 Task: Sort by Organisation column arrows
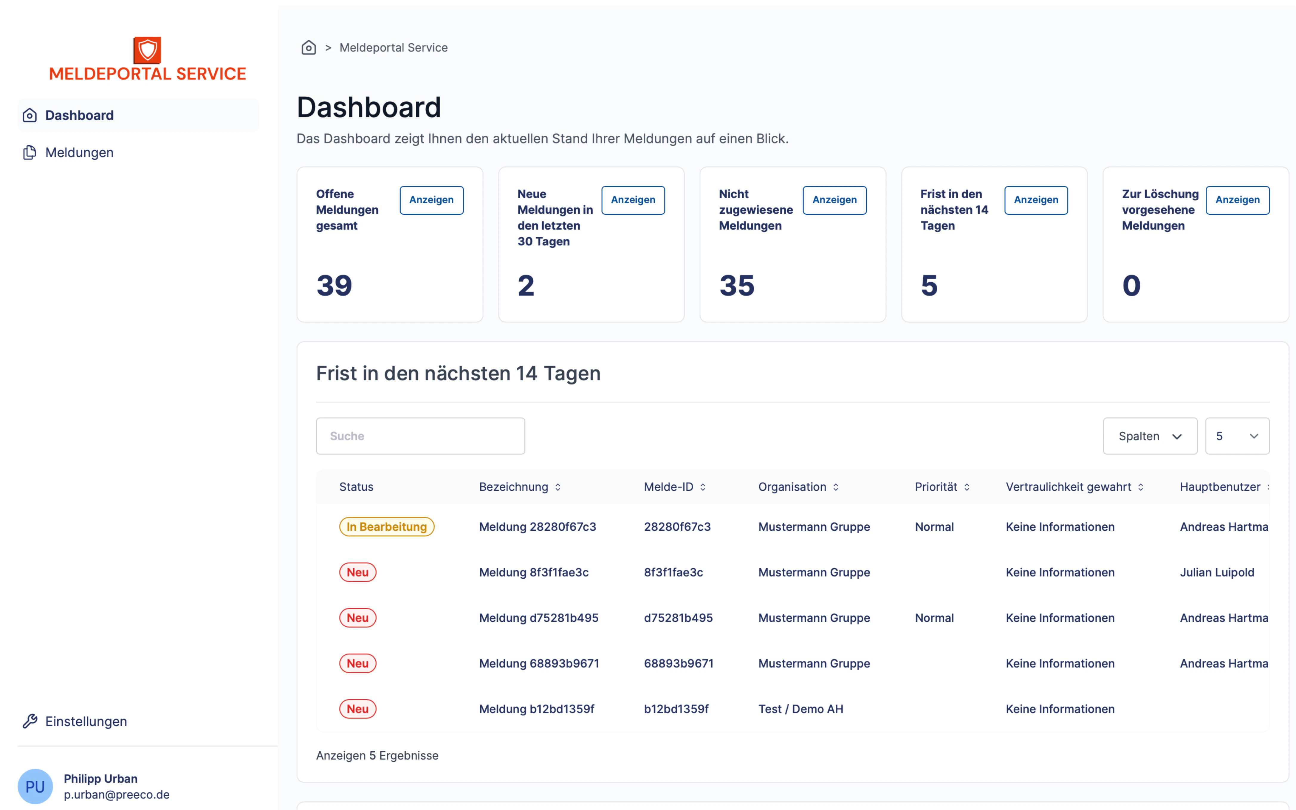point(836,487)
